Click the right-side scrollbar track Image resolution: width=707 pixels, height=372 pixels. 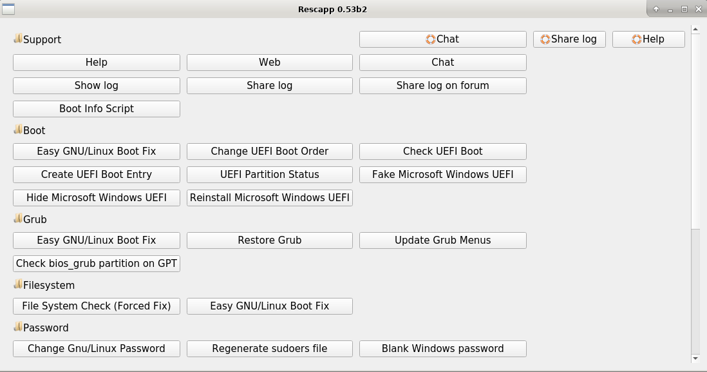pyautogui.click(x=696, y=161)
